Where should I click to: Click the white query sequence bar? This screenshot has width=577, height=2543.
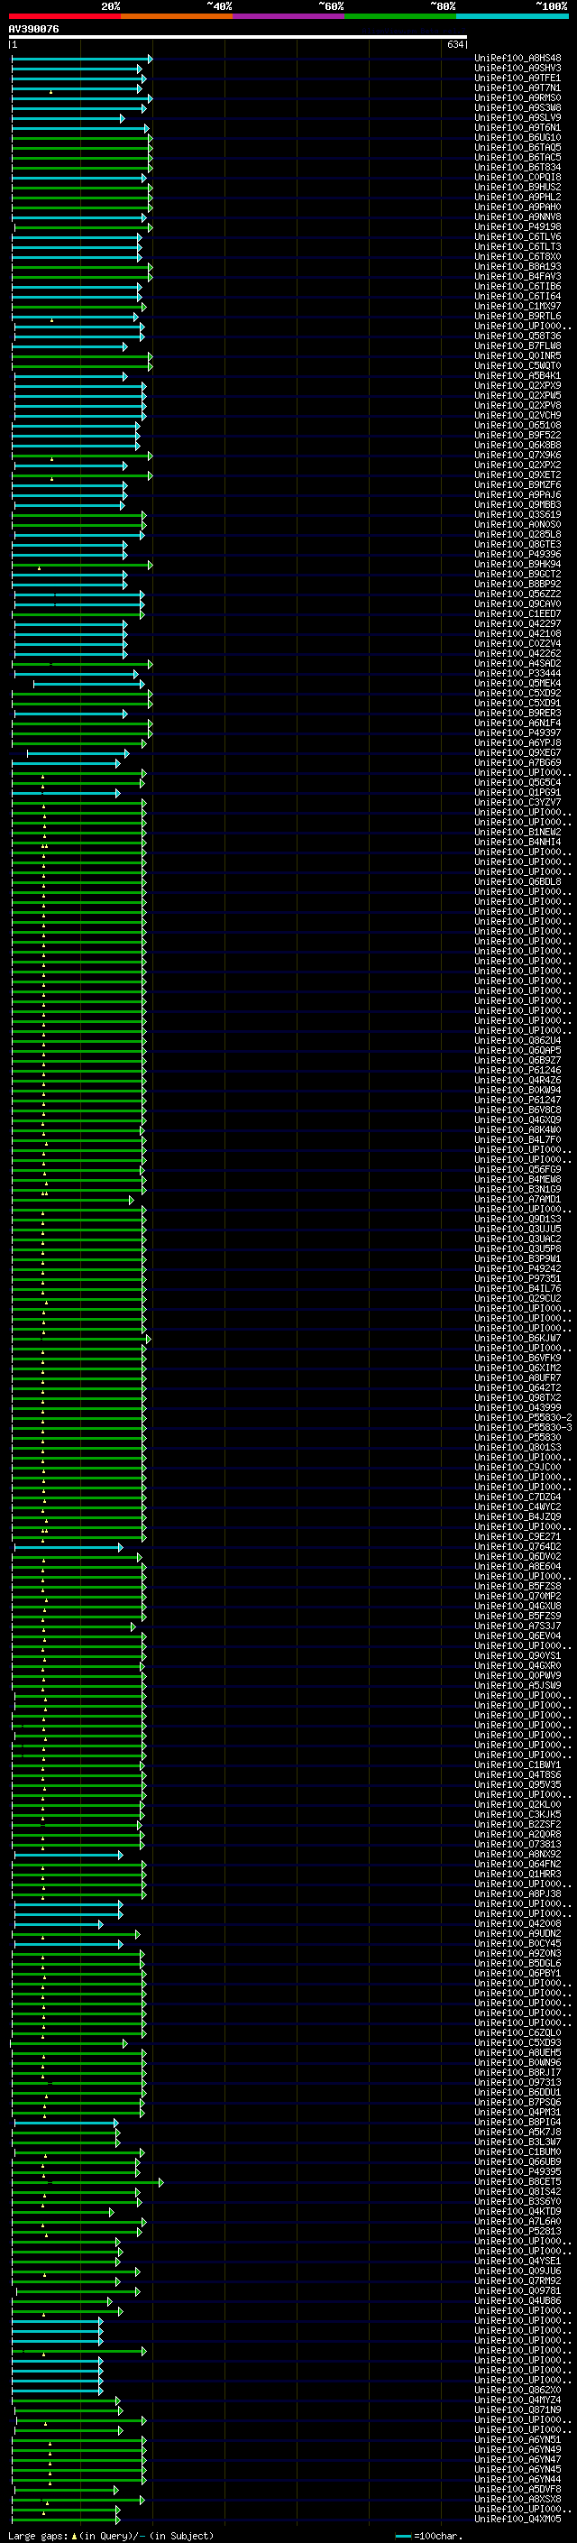(x=238, y=38)
